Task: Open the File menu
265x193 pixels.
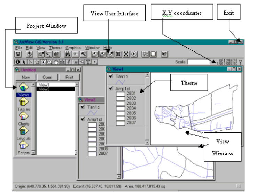Action: pos(18,48)
